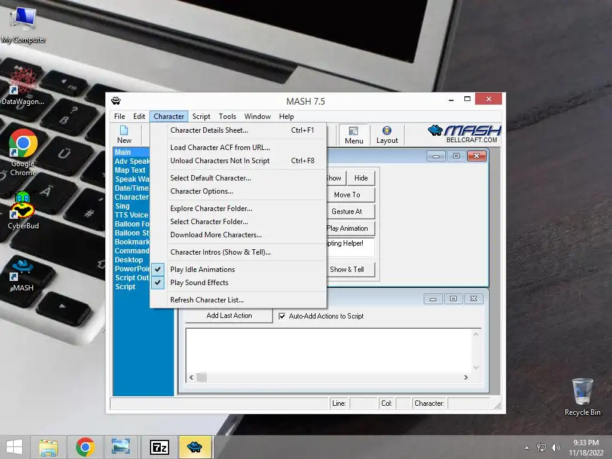Screen dimensions: 612x459
Task: Select Desktop in the sidebar
Action: [131, 260]
